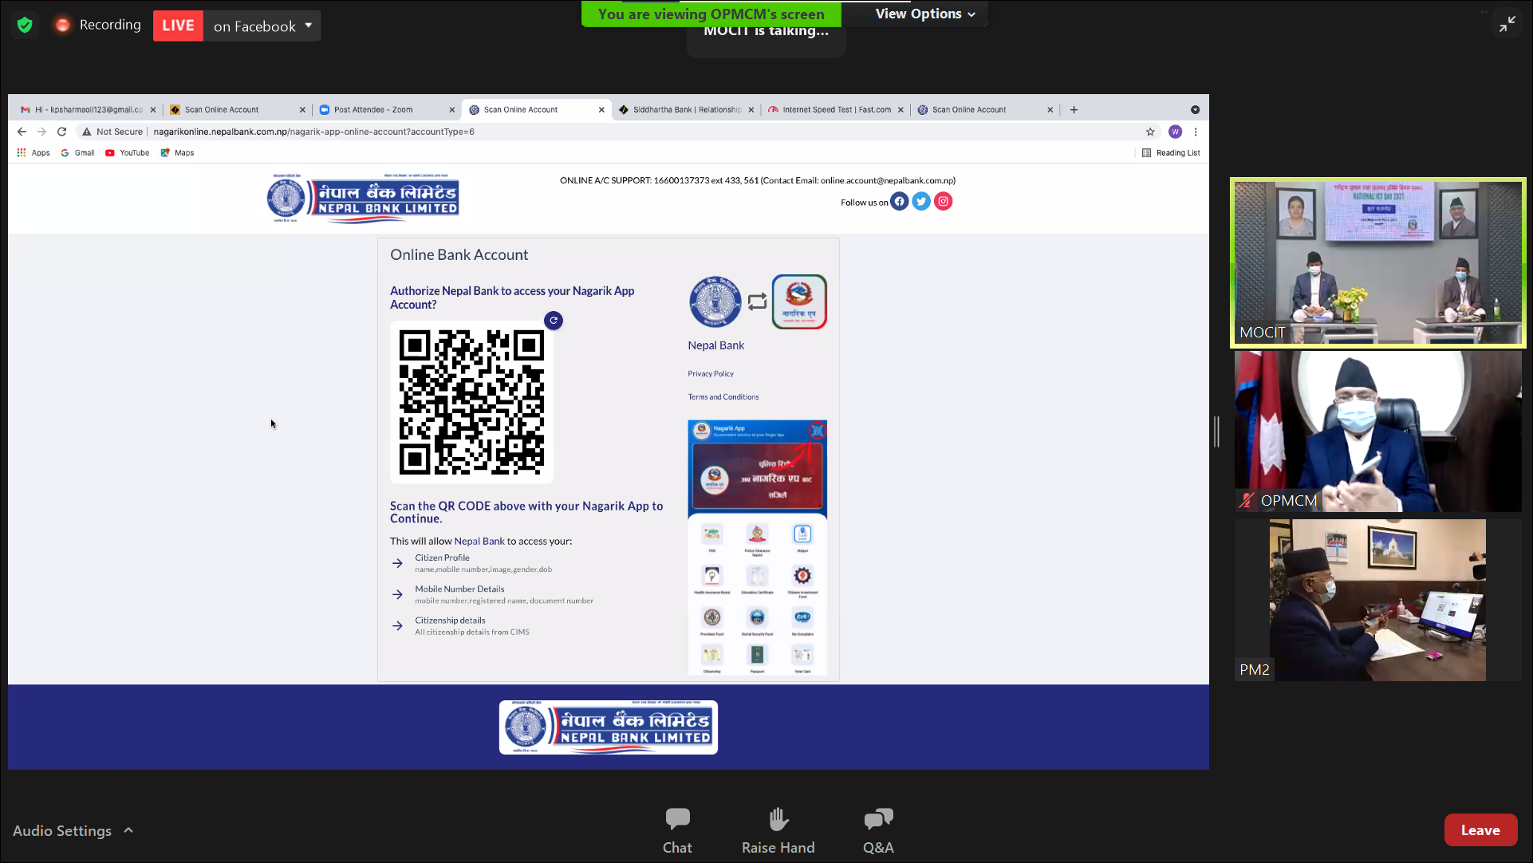Click the Nepal Bank Limited header logo
This screenshot has width=1533, height=863.
coord(363,198)
